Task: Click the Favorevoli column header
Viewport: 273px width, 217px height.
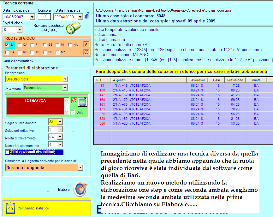Action: 198,80
